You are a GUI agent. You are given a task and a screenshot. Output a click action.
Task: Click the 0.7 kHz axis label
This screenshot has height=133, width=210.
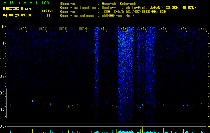tap(3, 110)
